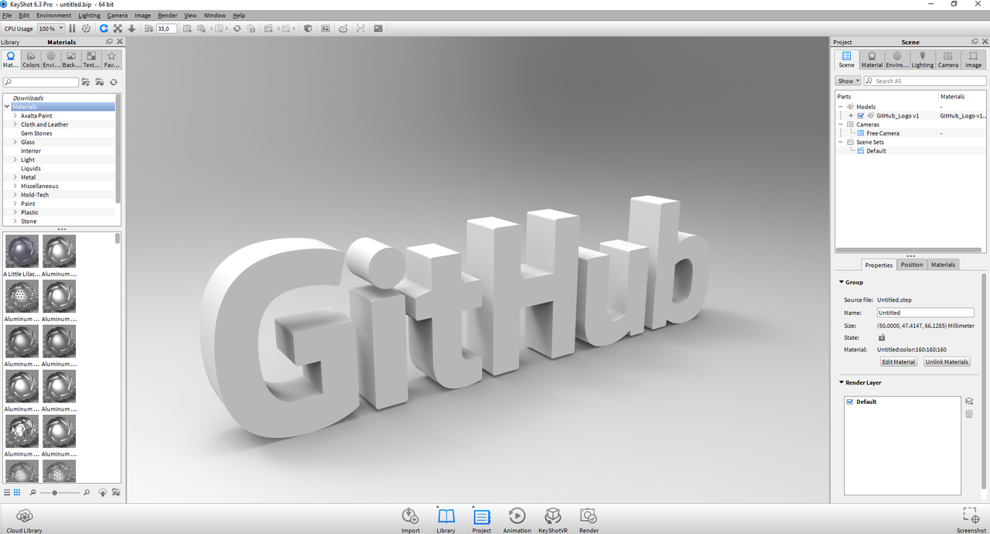990x534 pixels.
Task: Open the Import tool at the bottom
Action: click(x=410, y=519)
